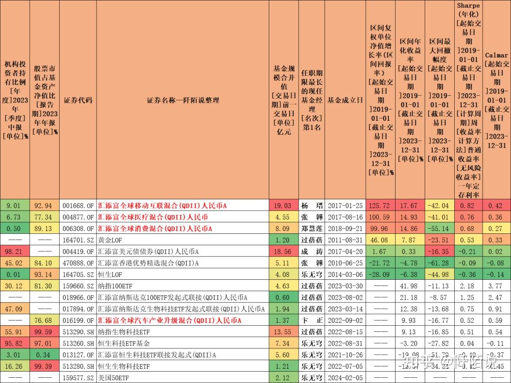Click code cell 159577.SZ
511x383 pixels.
[78, 377]
